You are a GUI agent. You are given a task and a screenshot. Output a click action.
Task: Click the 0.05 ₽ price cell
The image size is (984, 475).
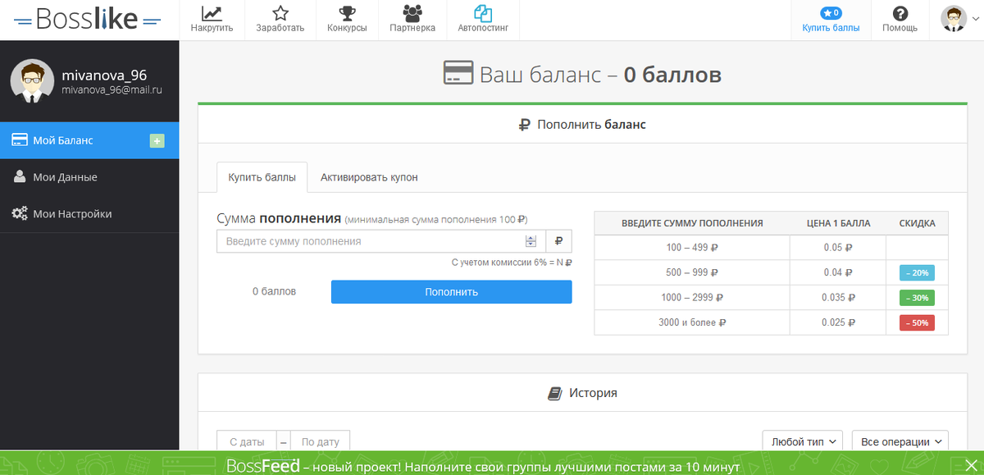click(x=838, y=247)
